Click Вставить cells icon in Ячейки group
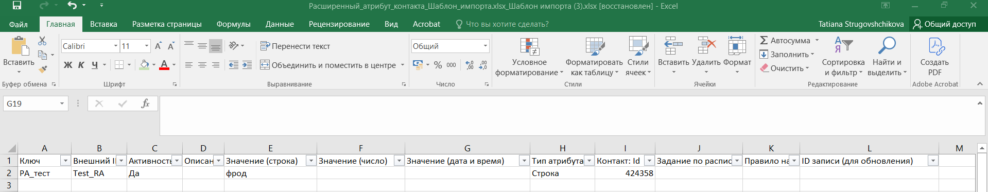This screenshot has width=988, height=192. [673, 46]
